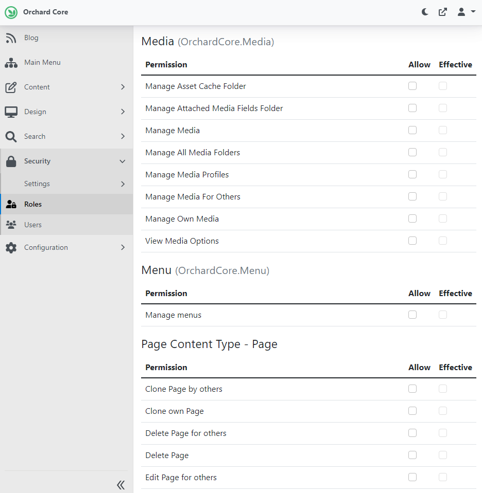Click the Content menu label
Viewport: 482px width, 493px height.
pos(37,87)
